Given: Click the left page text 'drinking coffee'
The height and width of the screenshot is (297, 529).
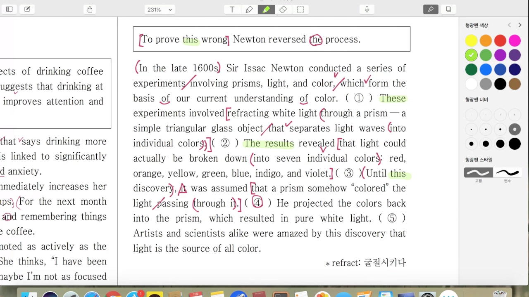Looking at the screenshot, I should click(x=70, y=71).
